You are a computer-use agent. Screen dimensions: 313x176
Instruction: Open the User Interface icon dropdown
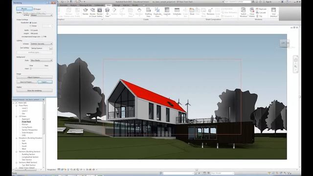pos(274,12)
